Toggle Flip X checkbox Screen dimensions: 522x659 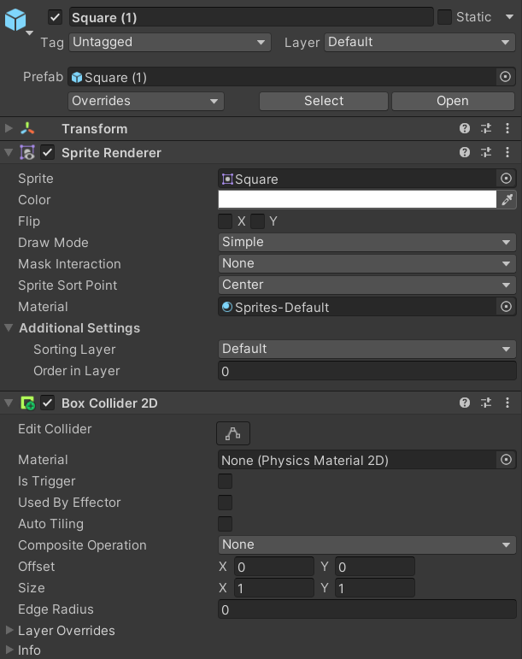[x=225, y=221]
